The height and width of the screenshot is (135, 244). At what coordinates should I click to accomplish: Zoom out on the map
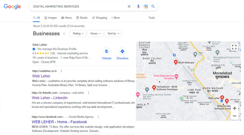[x=235, y=116]
